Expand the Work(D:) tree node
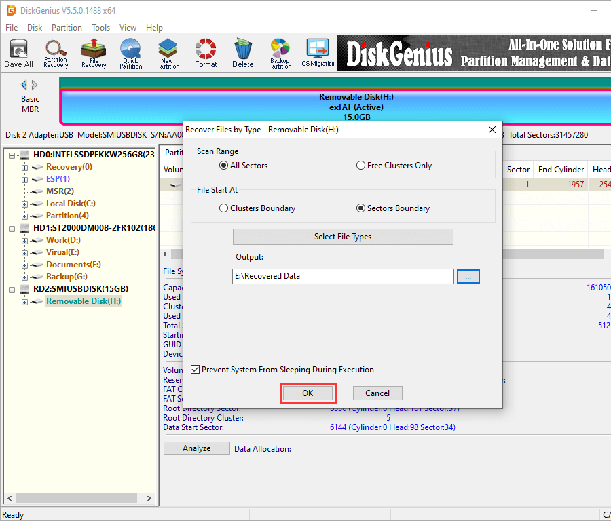The height and width of the screenshot is (521, 611). [x=26, y=240]
